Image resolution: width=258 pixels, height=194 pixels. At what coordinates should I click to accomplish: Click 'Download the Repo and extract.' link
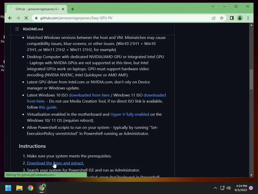55,163
